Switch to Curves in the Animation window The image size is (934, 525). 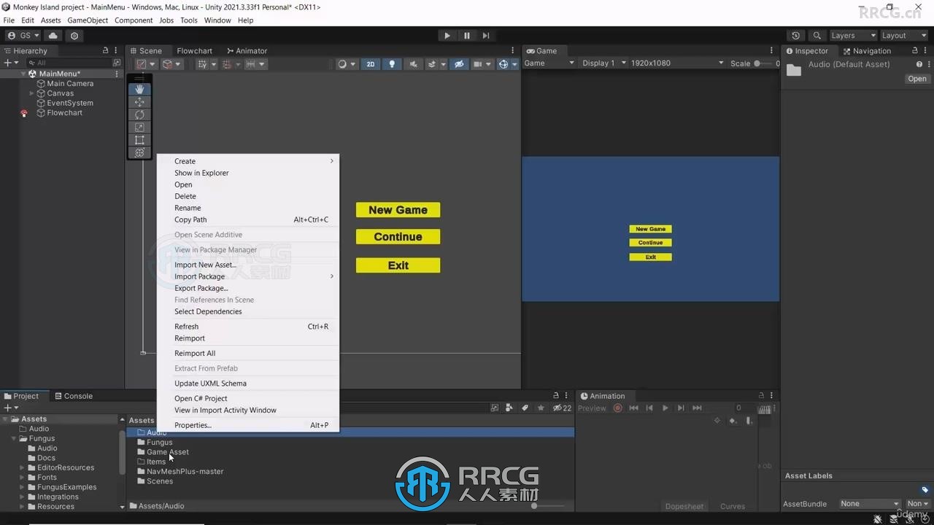tap(733, 506)
